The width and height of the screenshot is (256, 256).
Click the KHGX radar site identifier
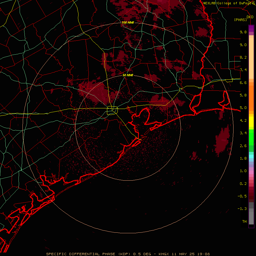pyautogui.click(x=164, y=254)
